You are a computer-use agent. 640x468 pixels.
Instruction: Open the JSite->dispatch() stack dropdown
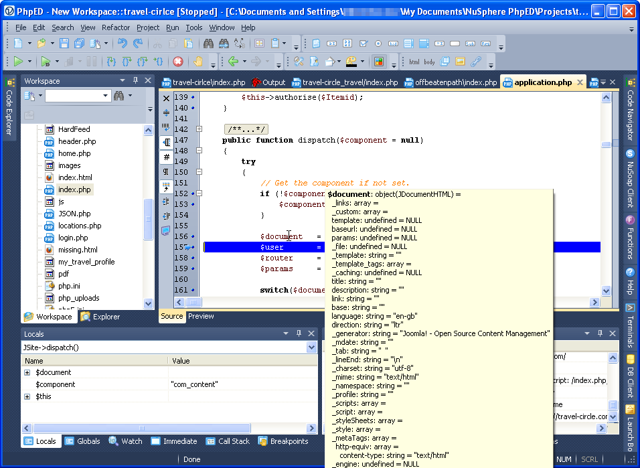coord(311,347)
